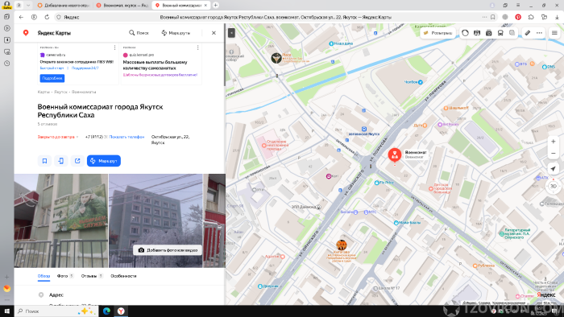
Task: Click the Показать телефон link
Action: [126, 137]
